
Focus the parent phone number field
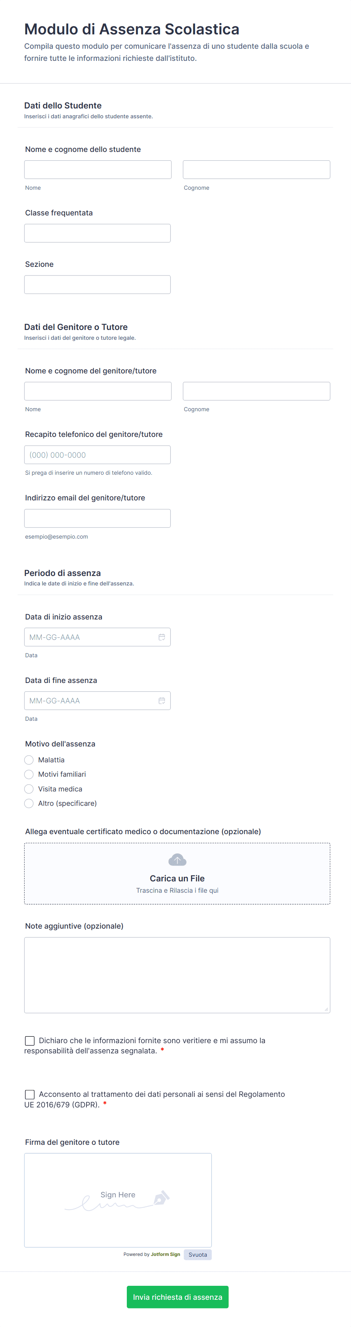tap(97, 455)
